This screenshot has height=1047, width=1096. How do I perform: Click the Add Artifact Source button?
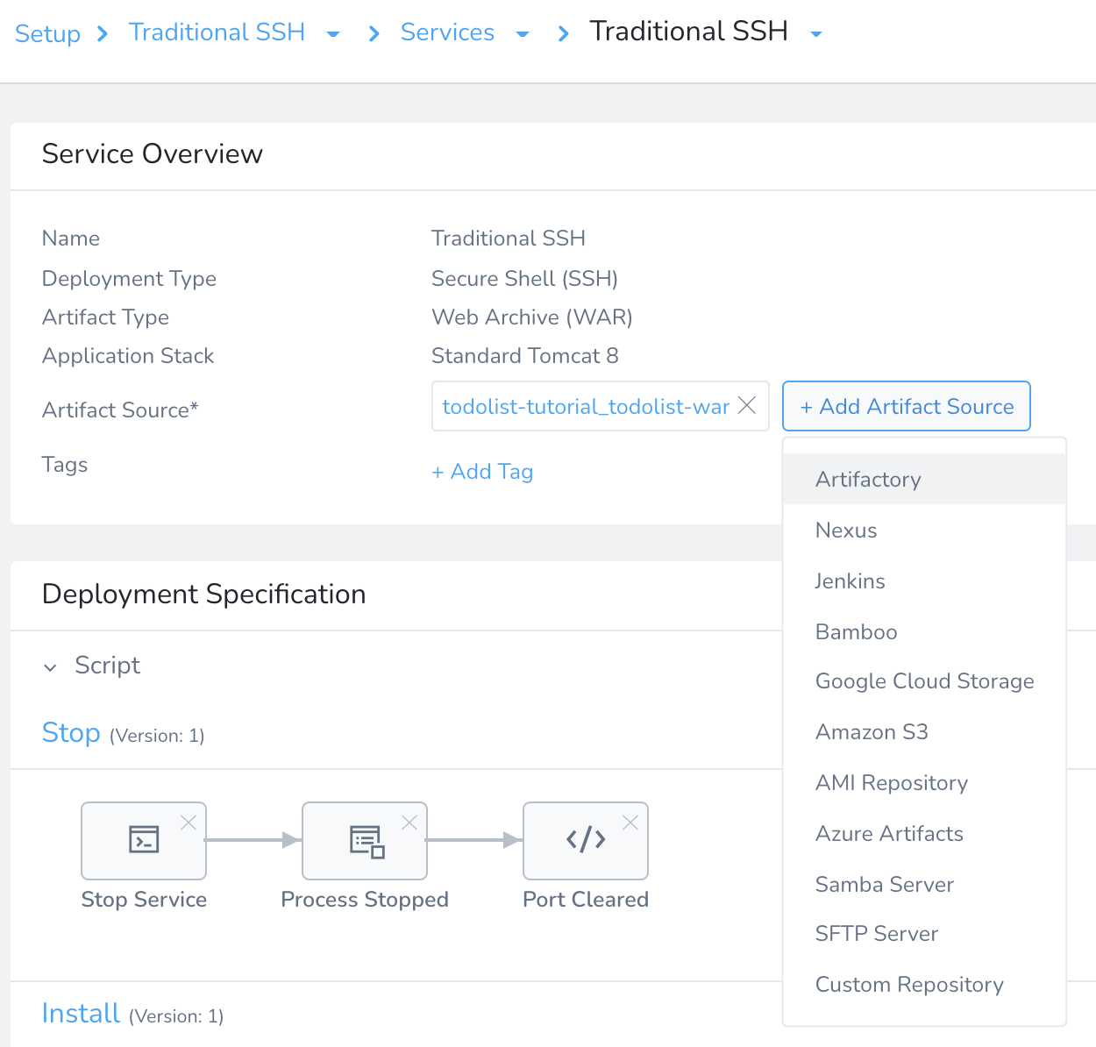point(906,406)
